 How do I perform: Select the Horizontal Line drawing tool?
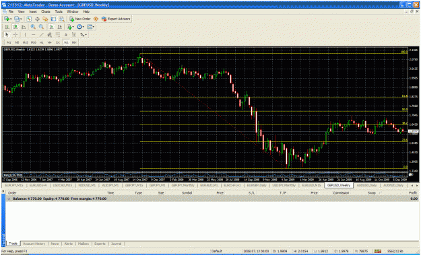click(x=33, y=35)
